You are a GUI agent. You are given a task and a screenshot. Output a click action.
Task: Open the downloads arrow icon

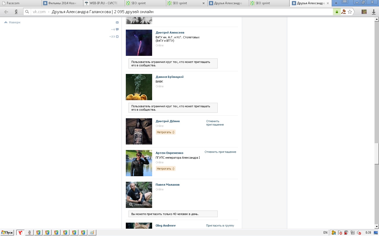coord(373,12)
